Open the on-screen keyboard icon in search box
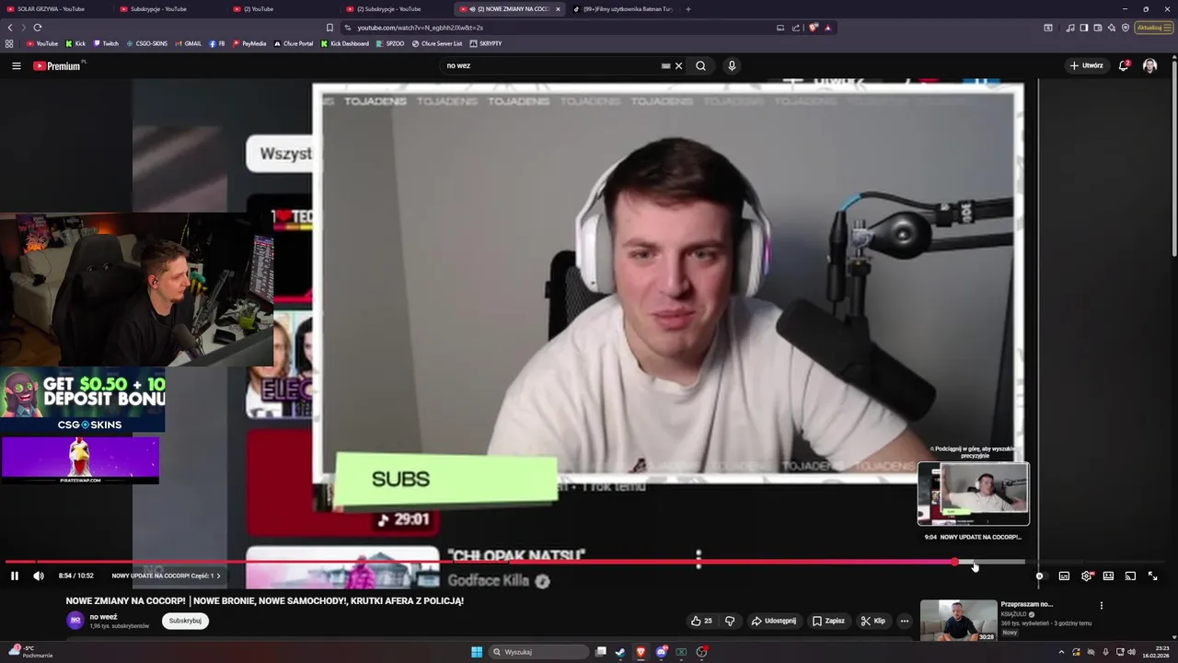 click(665, 65)
